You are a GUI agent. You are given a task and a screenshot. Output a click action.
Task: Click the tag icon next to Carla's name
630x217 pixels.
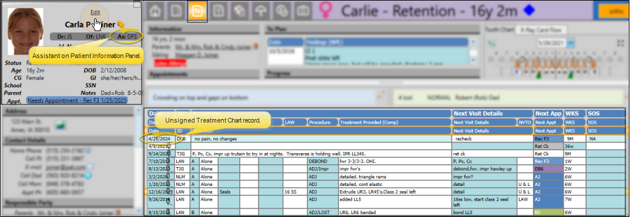click(120, 25)
